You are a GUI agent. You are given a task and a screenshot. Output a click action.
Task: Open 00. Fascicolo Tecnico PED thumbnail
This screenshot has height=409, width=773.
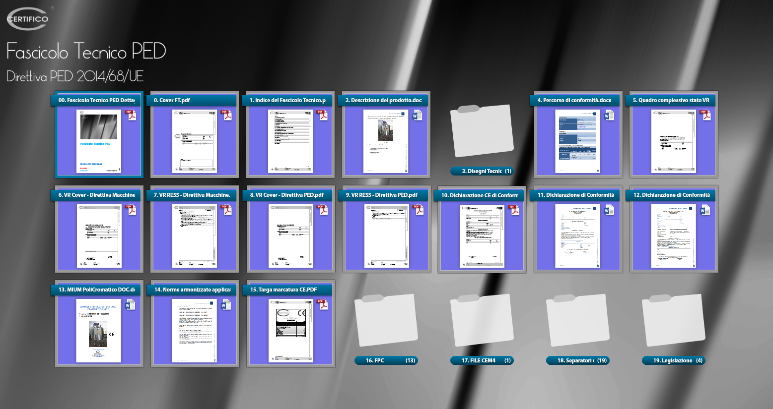pos(99,141)
